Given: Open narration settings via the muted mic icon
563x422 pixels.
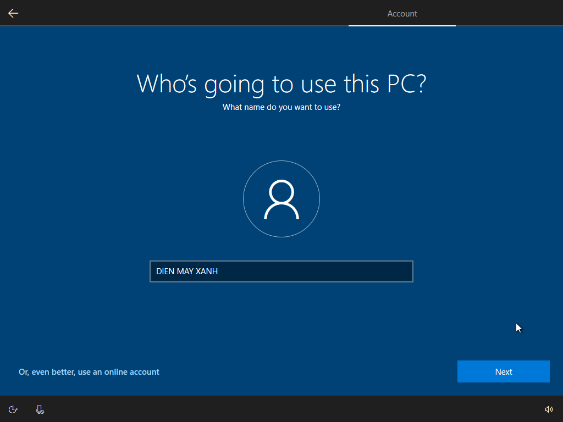Looking at the screenshot, I should tap(39, 409).
